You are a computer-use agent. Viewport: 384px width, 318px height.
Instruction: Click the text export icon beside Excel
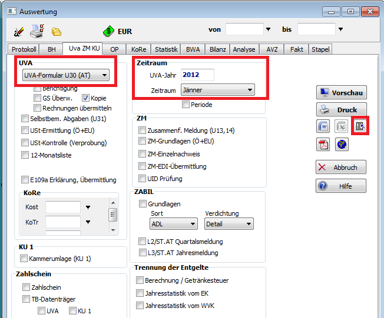[x=360, y=126]
